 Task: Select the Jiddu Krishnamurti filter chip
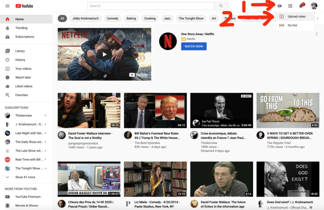85,18
